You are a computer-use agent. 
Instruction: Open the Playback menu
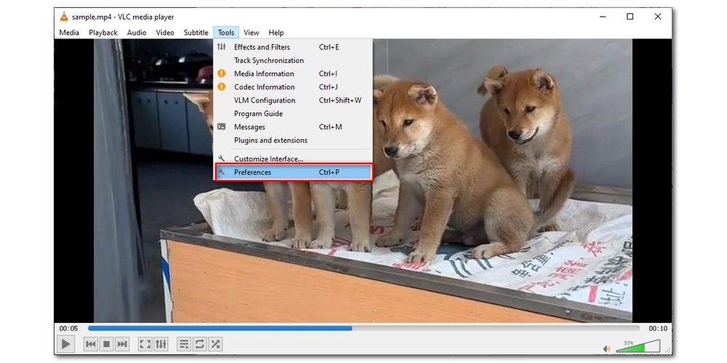(103, 33)
